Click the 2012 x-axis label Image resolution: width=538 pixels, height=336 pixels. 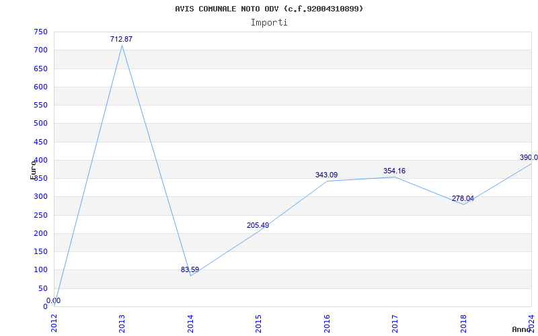click(x=54, y=323)
